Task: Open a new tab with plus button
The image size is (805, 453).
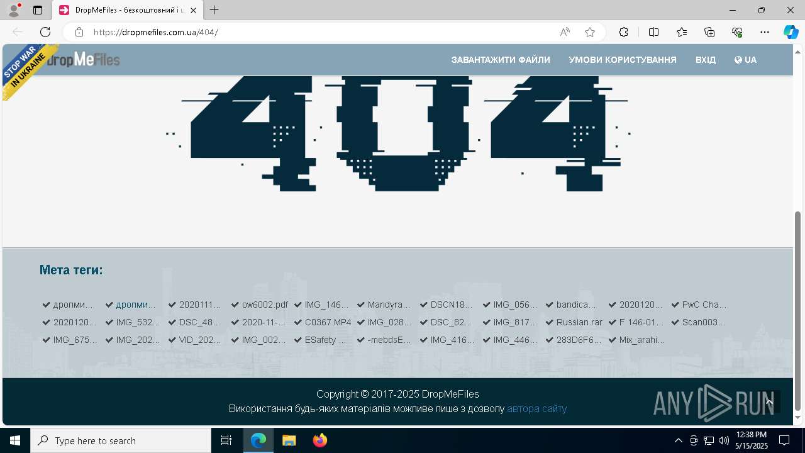Action: [x=214, y=10]
